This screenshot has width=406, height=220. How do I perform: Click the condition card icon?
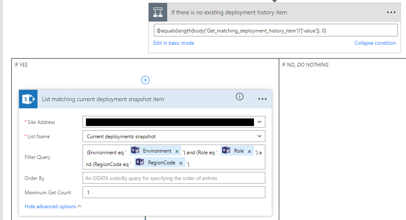tap(158, 12)
